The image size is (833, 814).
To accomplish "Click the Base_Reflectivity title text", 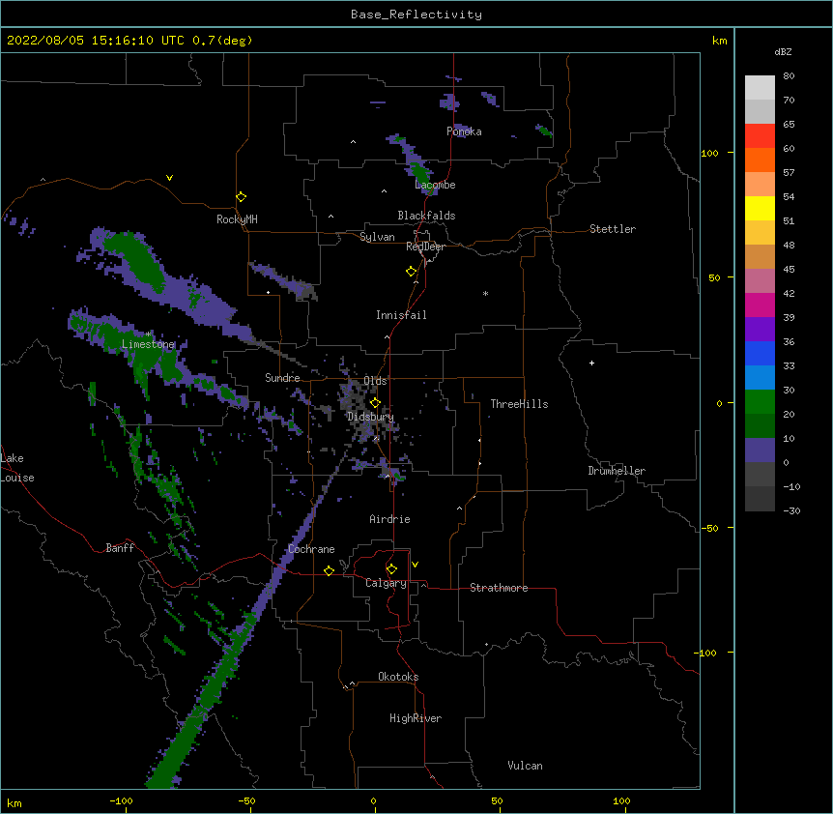I will coord(416,15).
